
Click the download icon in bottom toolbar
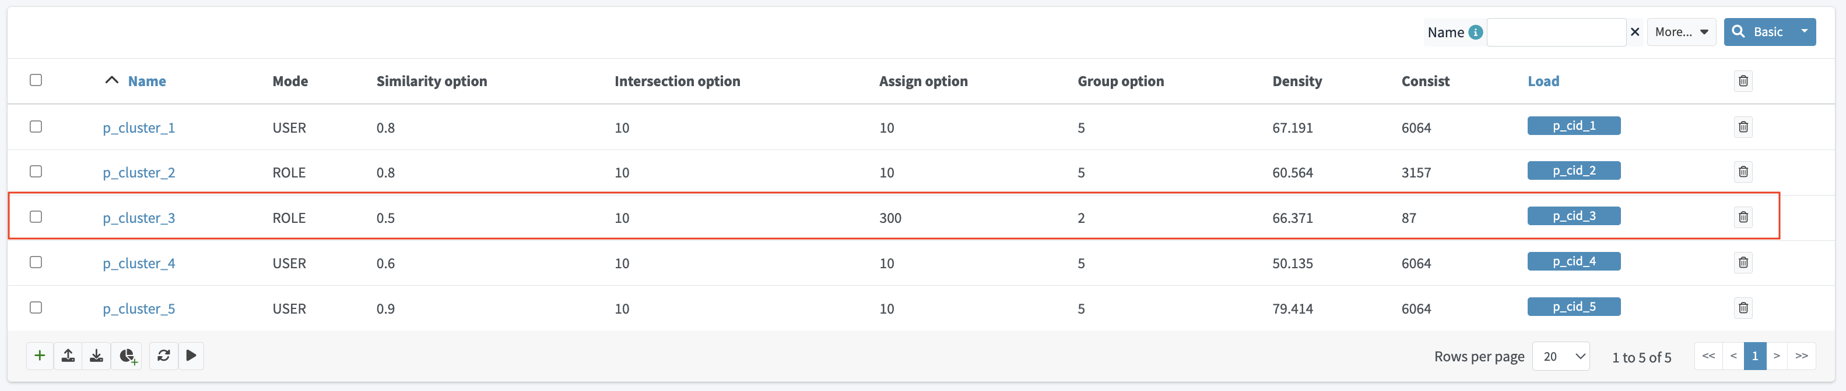click(96, 356)
